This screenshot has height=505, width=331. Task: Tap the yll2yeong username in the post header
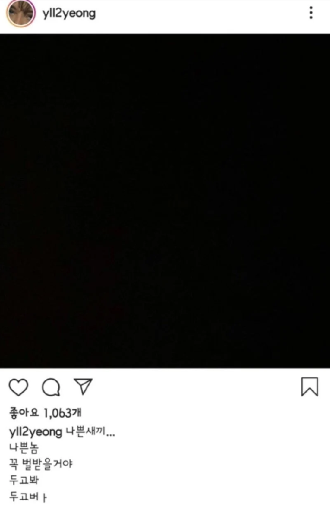coord(69,14)
